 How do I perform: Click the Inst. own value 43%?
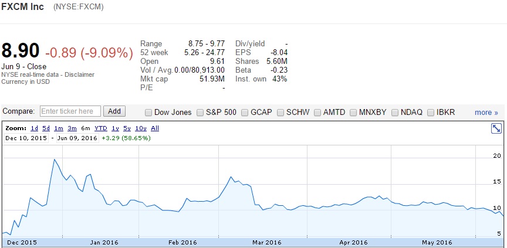[280, 79]
